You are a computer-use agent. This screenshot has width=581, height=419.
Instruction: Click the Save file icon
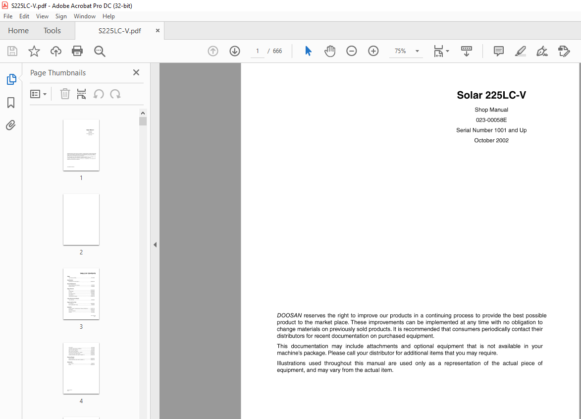click(12, 51)
